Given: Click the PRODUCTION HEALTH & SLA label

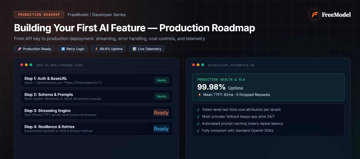Looking at the screenshot, I should [x=221, y=79].
